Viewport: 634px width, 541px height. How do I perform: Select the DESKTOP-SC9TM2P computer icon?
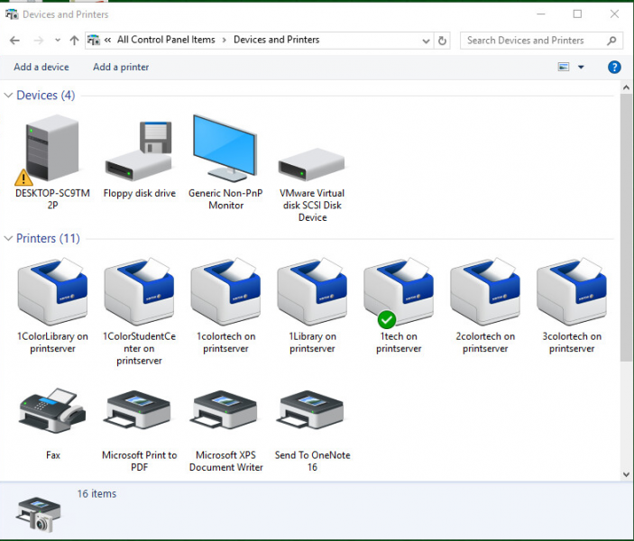tap(52, 148)
